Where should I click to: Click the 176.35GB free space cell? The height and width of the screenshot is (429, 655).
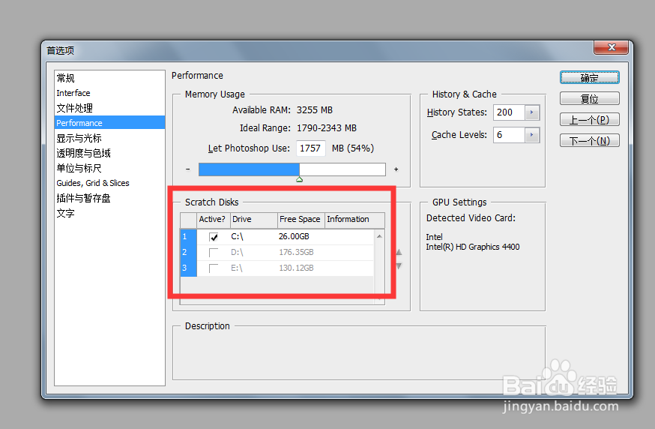pos(296,252)
